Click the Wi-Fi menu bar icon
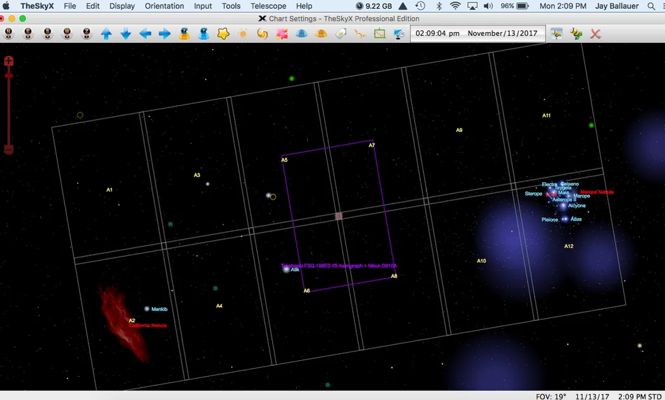This screenshot has height=400, width=665. pos(455,6)
